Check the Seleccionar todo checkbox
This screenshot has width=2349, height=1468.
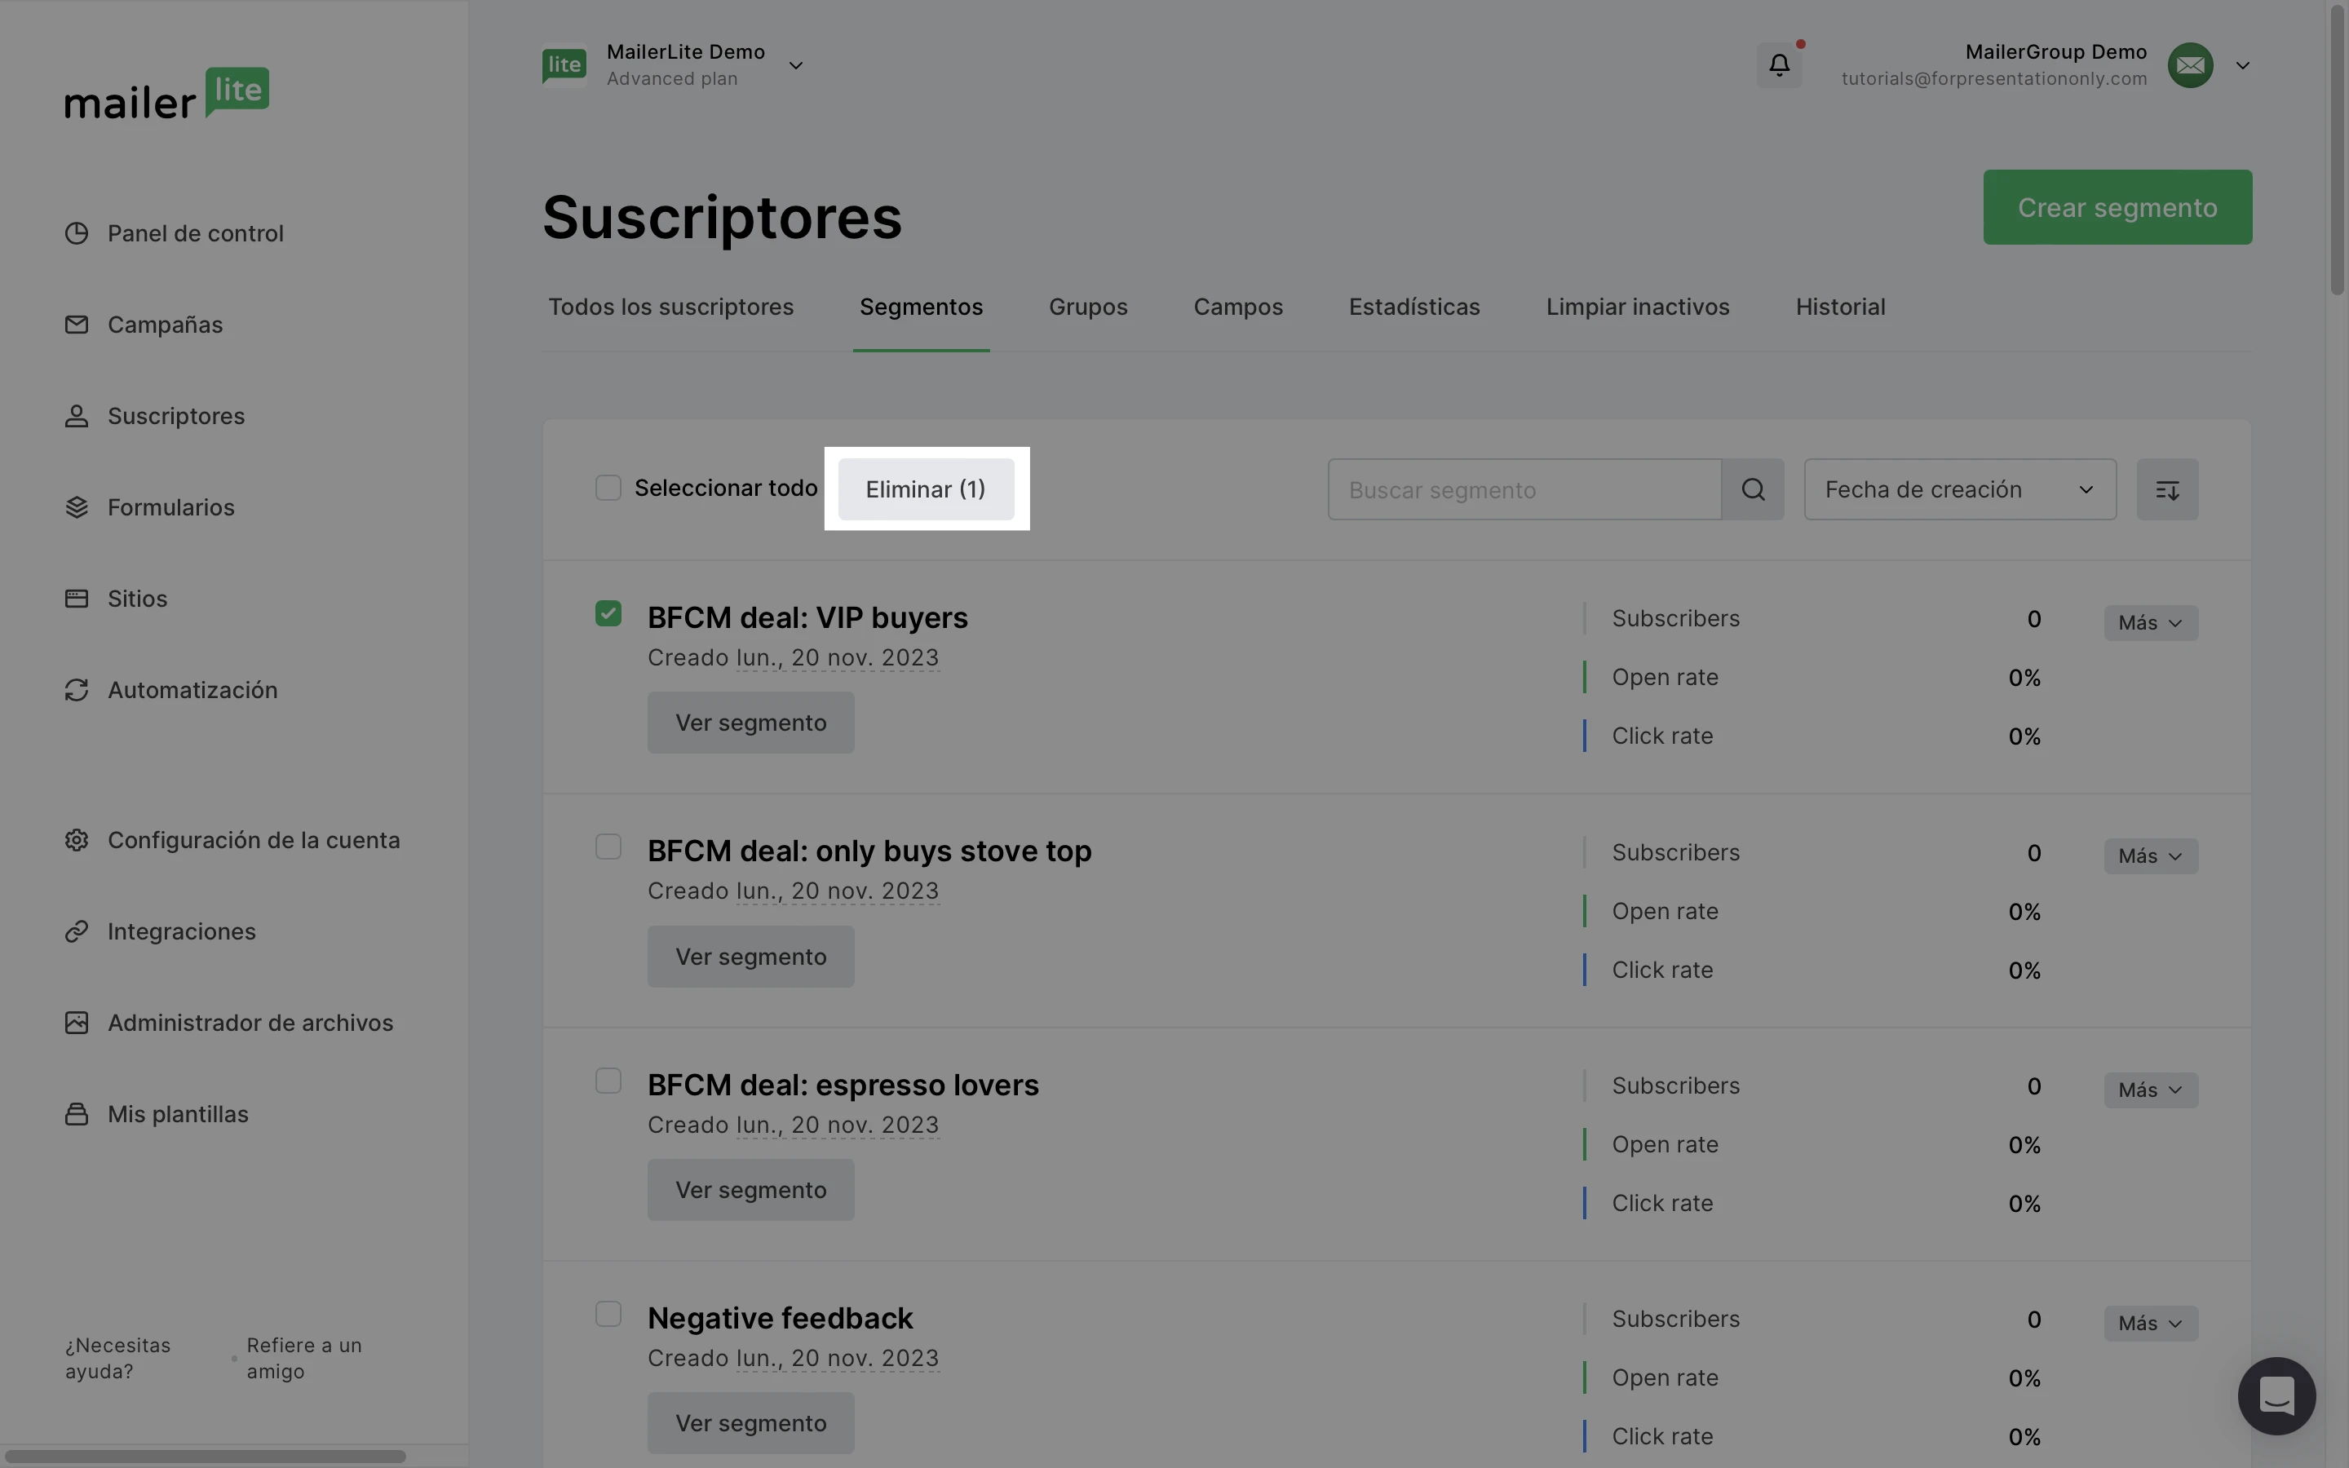pyautogui.click(x=608, y=488)
